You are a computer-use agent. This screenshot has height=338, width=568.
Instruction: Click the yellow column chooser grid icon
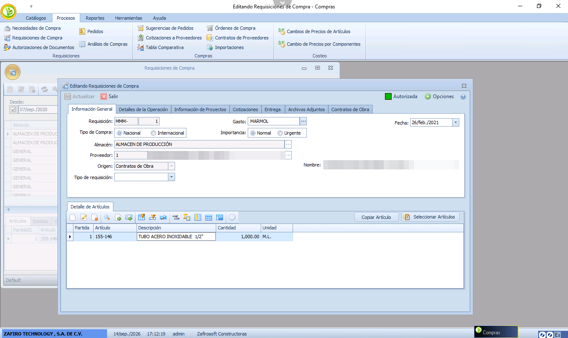pyautogui.click(x=198, y=217)
